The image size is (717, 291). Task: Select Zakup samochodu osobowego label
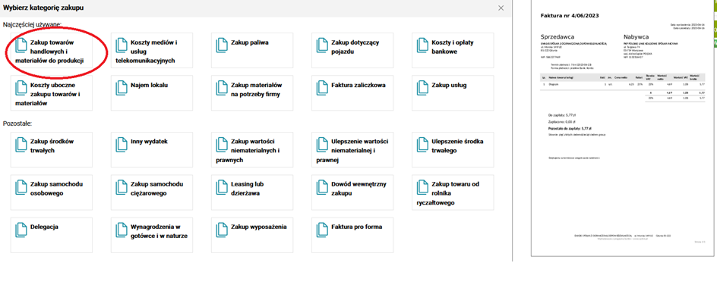click(x=56, y=189)
